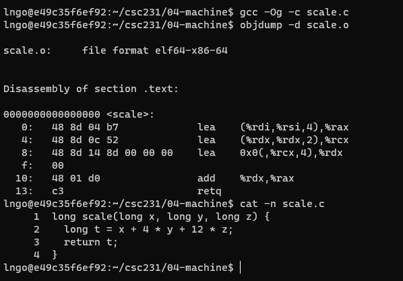Image resolution: width=403 pixels, height=281 pixels.
Task: Click 'Disassembly of section .text:' line
Action: pos(91,89)
